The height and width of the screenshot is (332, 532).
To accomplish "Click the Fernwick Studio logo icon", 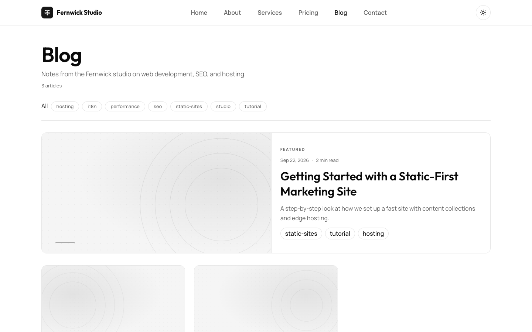I will point(47,13).
